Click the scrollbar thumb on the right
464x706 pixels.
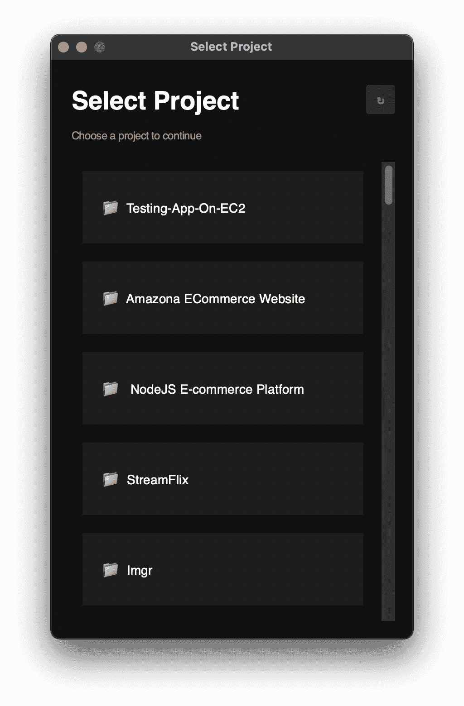(387, 186)
